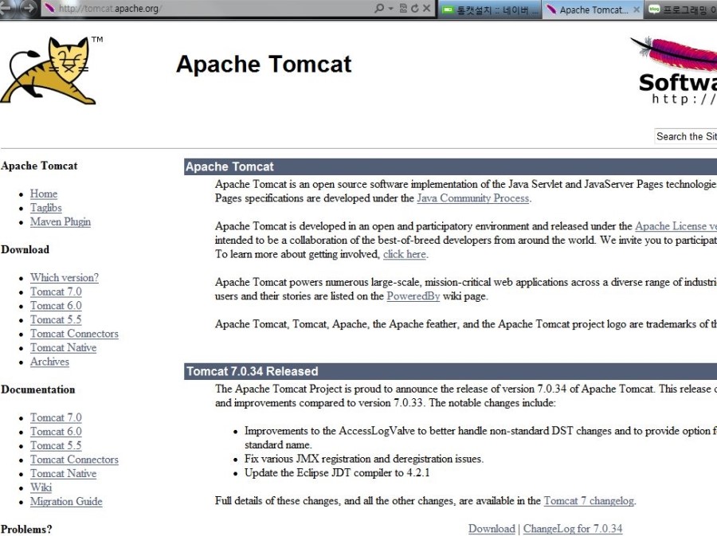This screenshot has width=717, height=536.
Task: Open Tomcat Connectors under Documentation section
Action: pyautogui.click(x=74, y=460)
